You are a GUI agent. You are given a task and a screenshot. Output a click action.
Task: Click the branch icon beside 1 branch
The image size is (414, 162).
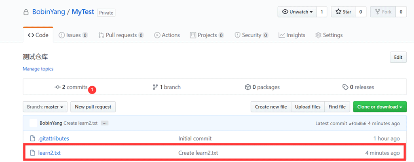[x=156, y=87]
